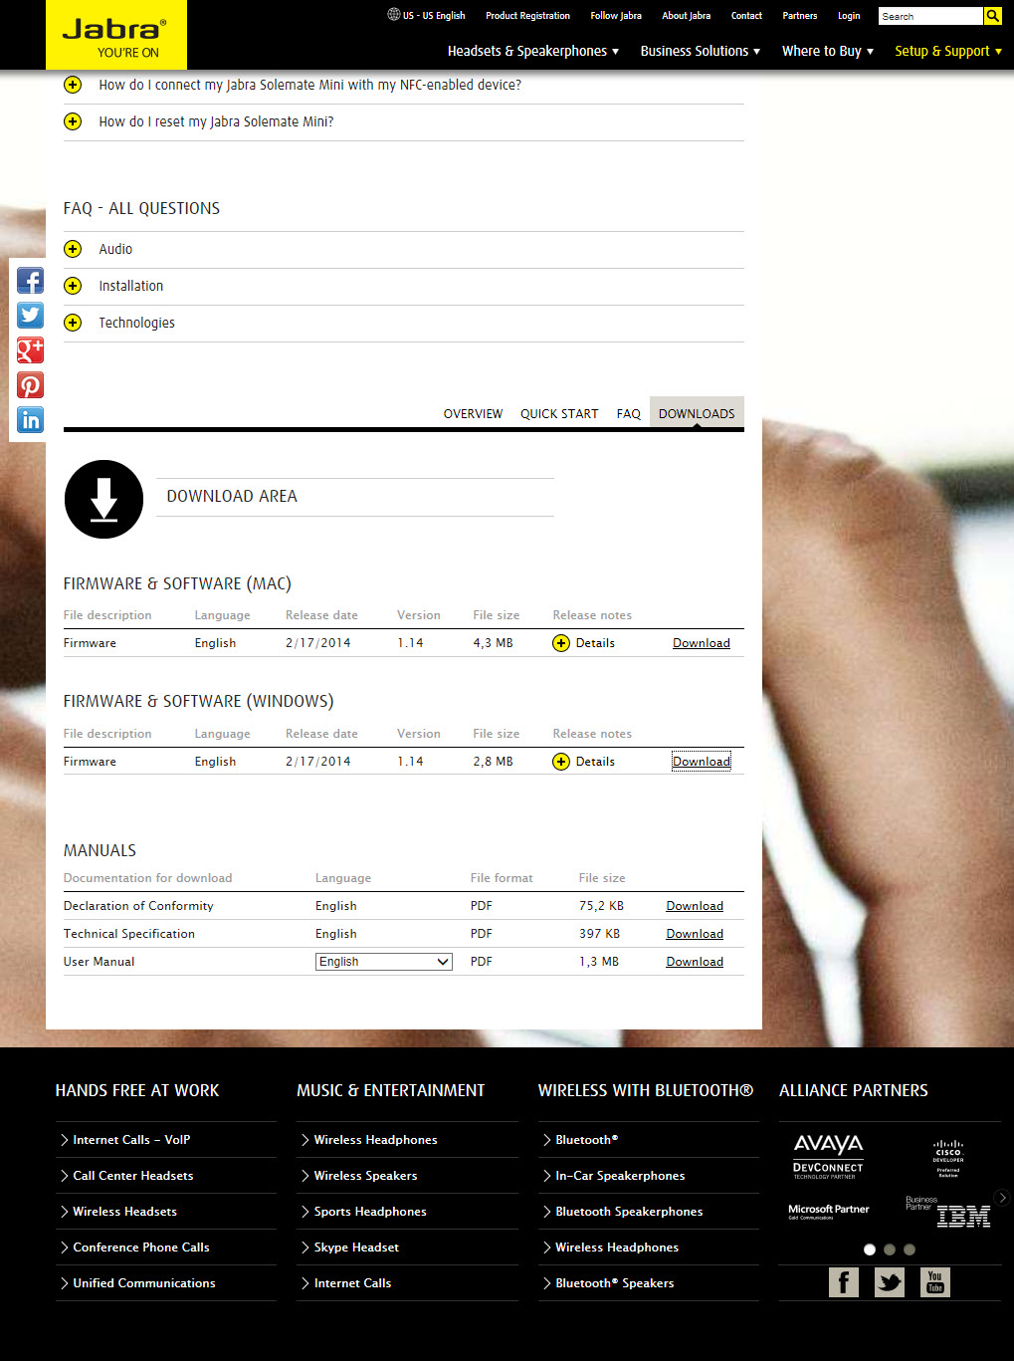
Task: Open Business Solutions menu
Action: 701,51
